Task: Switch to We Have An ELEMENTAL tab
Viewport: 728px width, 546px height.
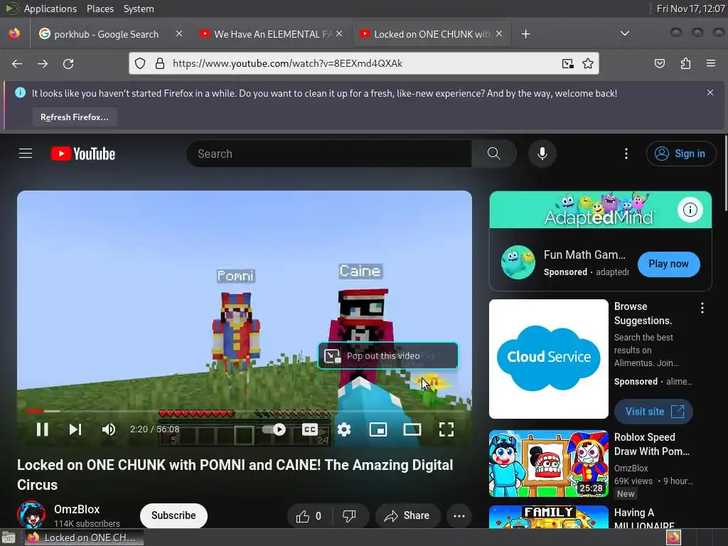Action: coord(272,34)
